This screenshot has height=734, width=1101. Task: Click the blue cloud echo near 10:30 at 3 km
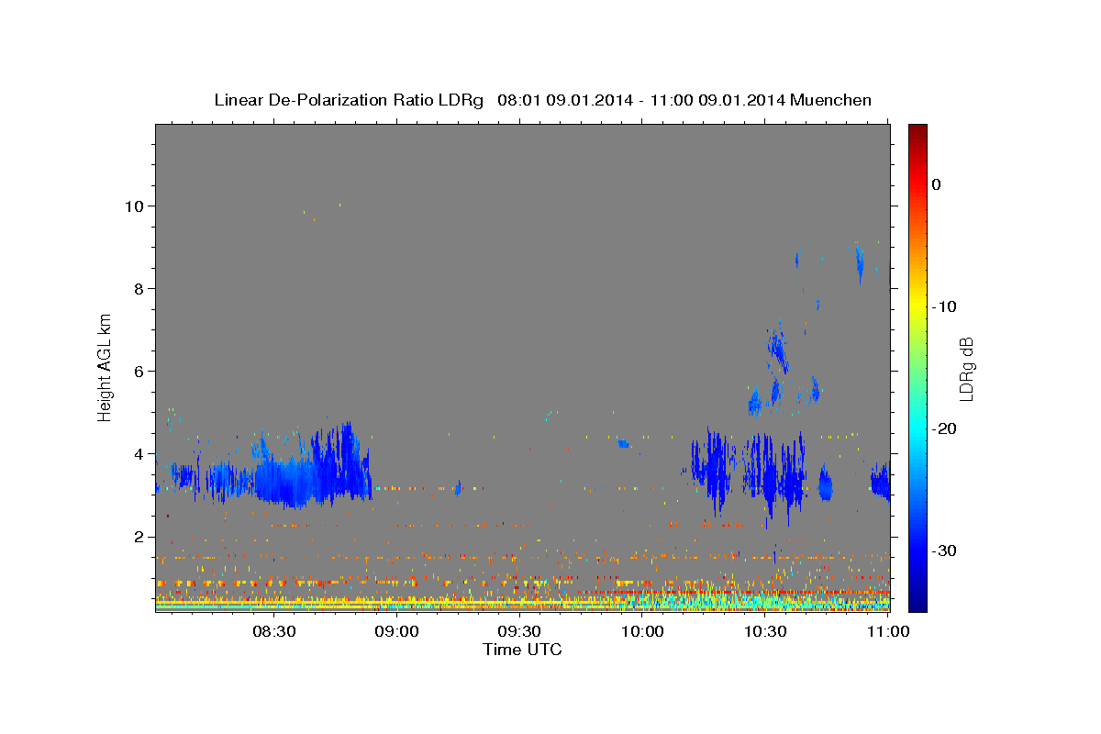tap(771, 475)
